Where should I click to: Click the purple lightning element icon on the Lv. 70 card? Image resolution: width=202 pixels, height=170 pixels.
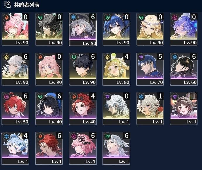click(141, 57)
